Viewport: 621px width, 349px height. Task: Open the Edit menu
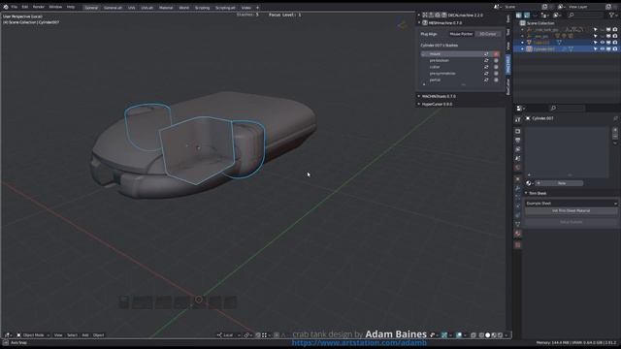coord(25,7)
